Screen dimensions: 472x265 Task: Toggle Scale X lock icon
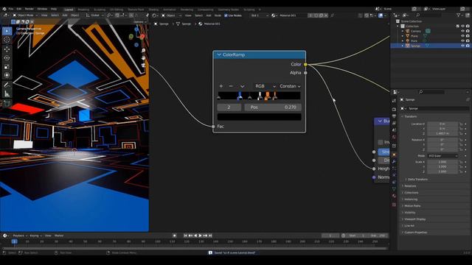461,162
